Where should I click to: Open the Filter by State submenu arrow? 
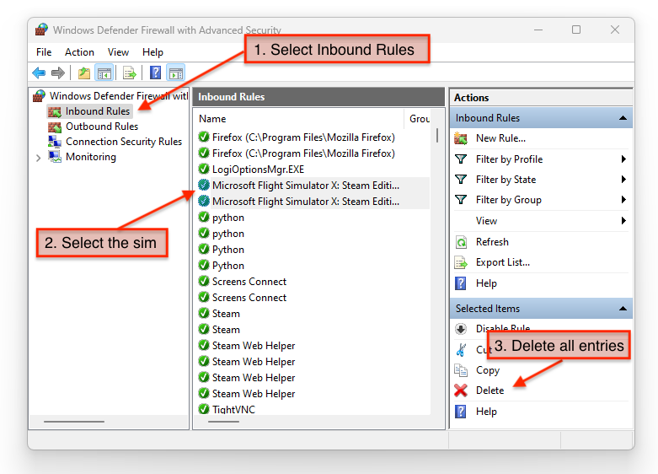623,180
